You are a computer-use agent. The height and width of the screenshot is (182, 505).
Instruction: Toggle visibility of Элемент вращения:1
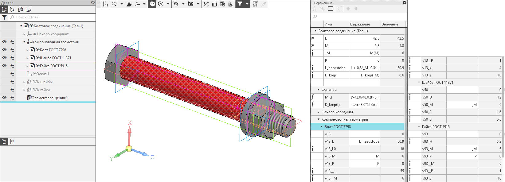coord(4,98)
